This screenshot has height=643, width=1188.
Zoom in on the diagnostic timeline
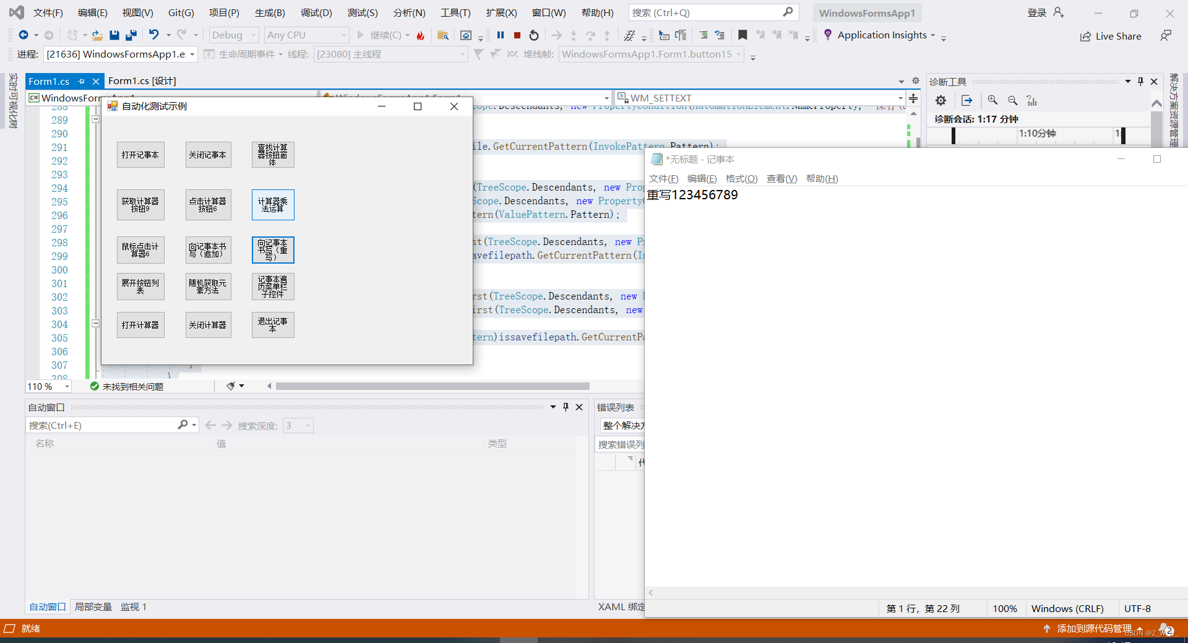click(993, 100)
